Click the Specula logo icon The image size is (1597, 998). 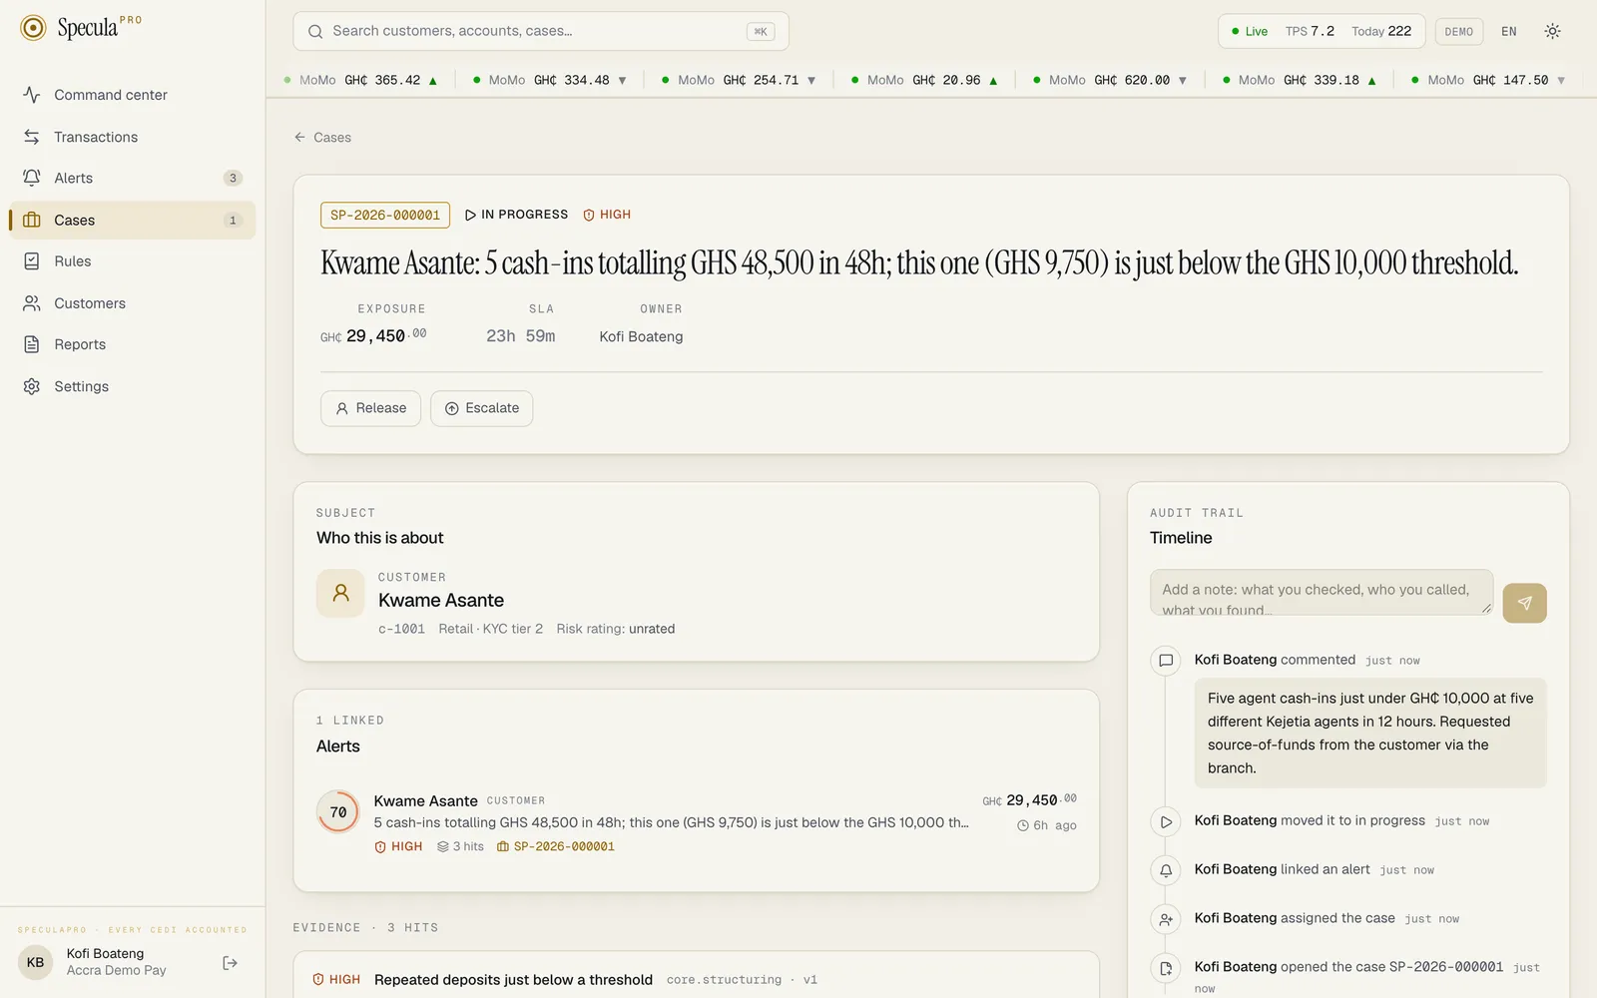coord(33,28)
